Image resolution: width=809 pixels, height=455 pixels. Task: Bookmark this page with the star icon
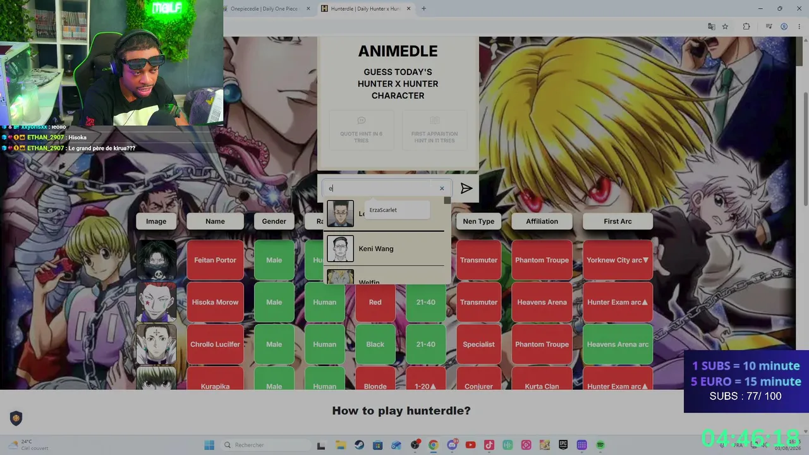(725, 27)
